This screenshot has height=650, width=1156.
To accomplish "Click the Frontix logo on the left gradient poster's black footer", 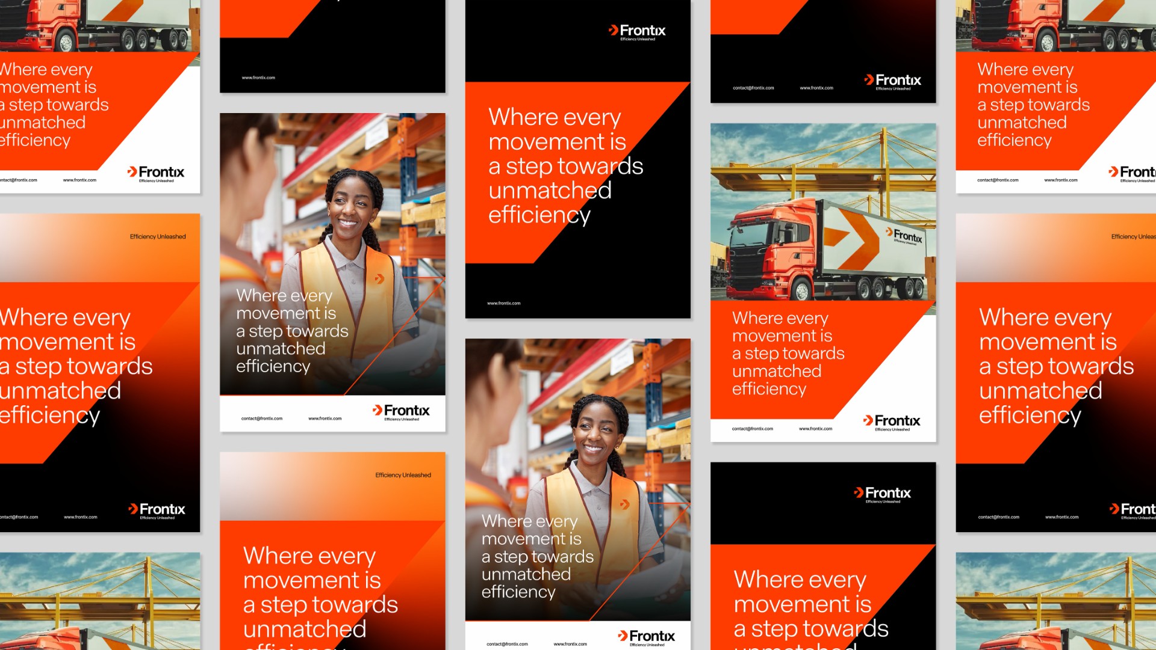I will [157, 510].
